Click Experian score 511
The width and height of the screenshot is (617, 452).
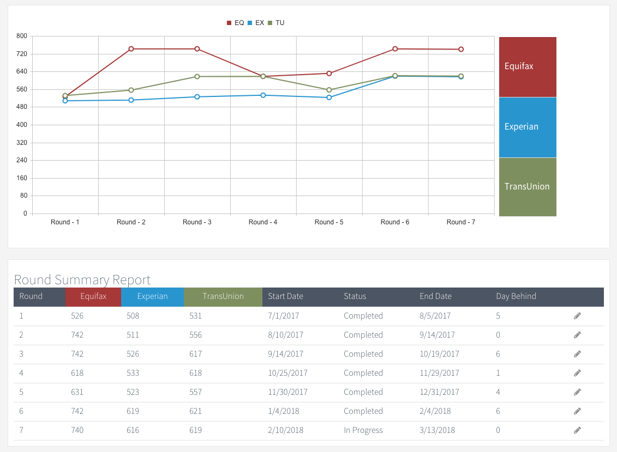133,335
